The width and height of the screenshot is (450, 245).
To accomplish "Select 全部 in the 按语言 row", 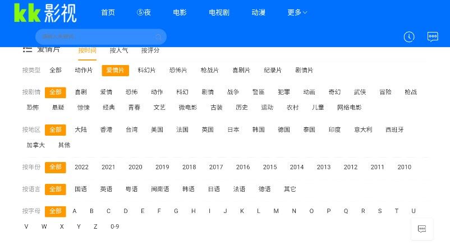I will [56, 189].
